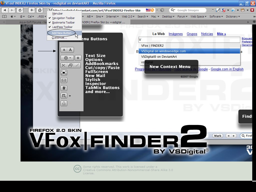Viewport: 256px width, 192px height.
Task: Open the list-all-tabs button at the end of the tab bar
Action: pos(254,22)
